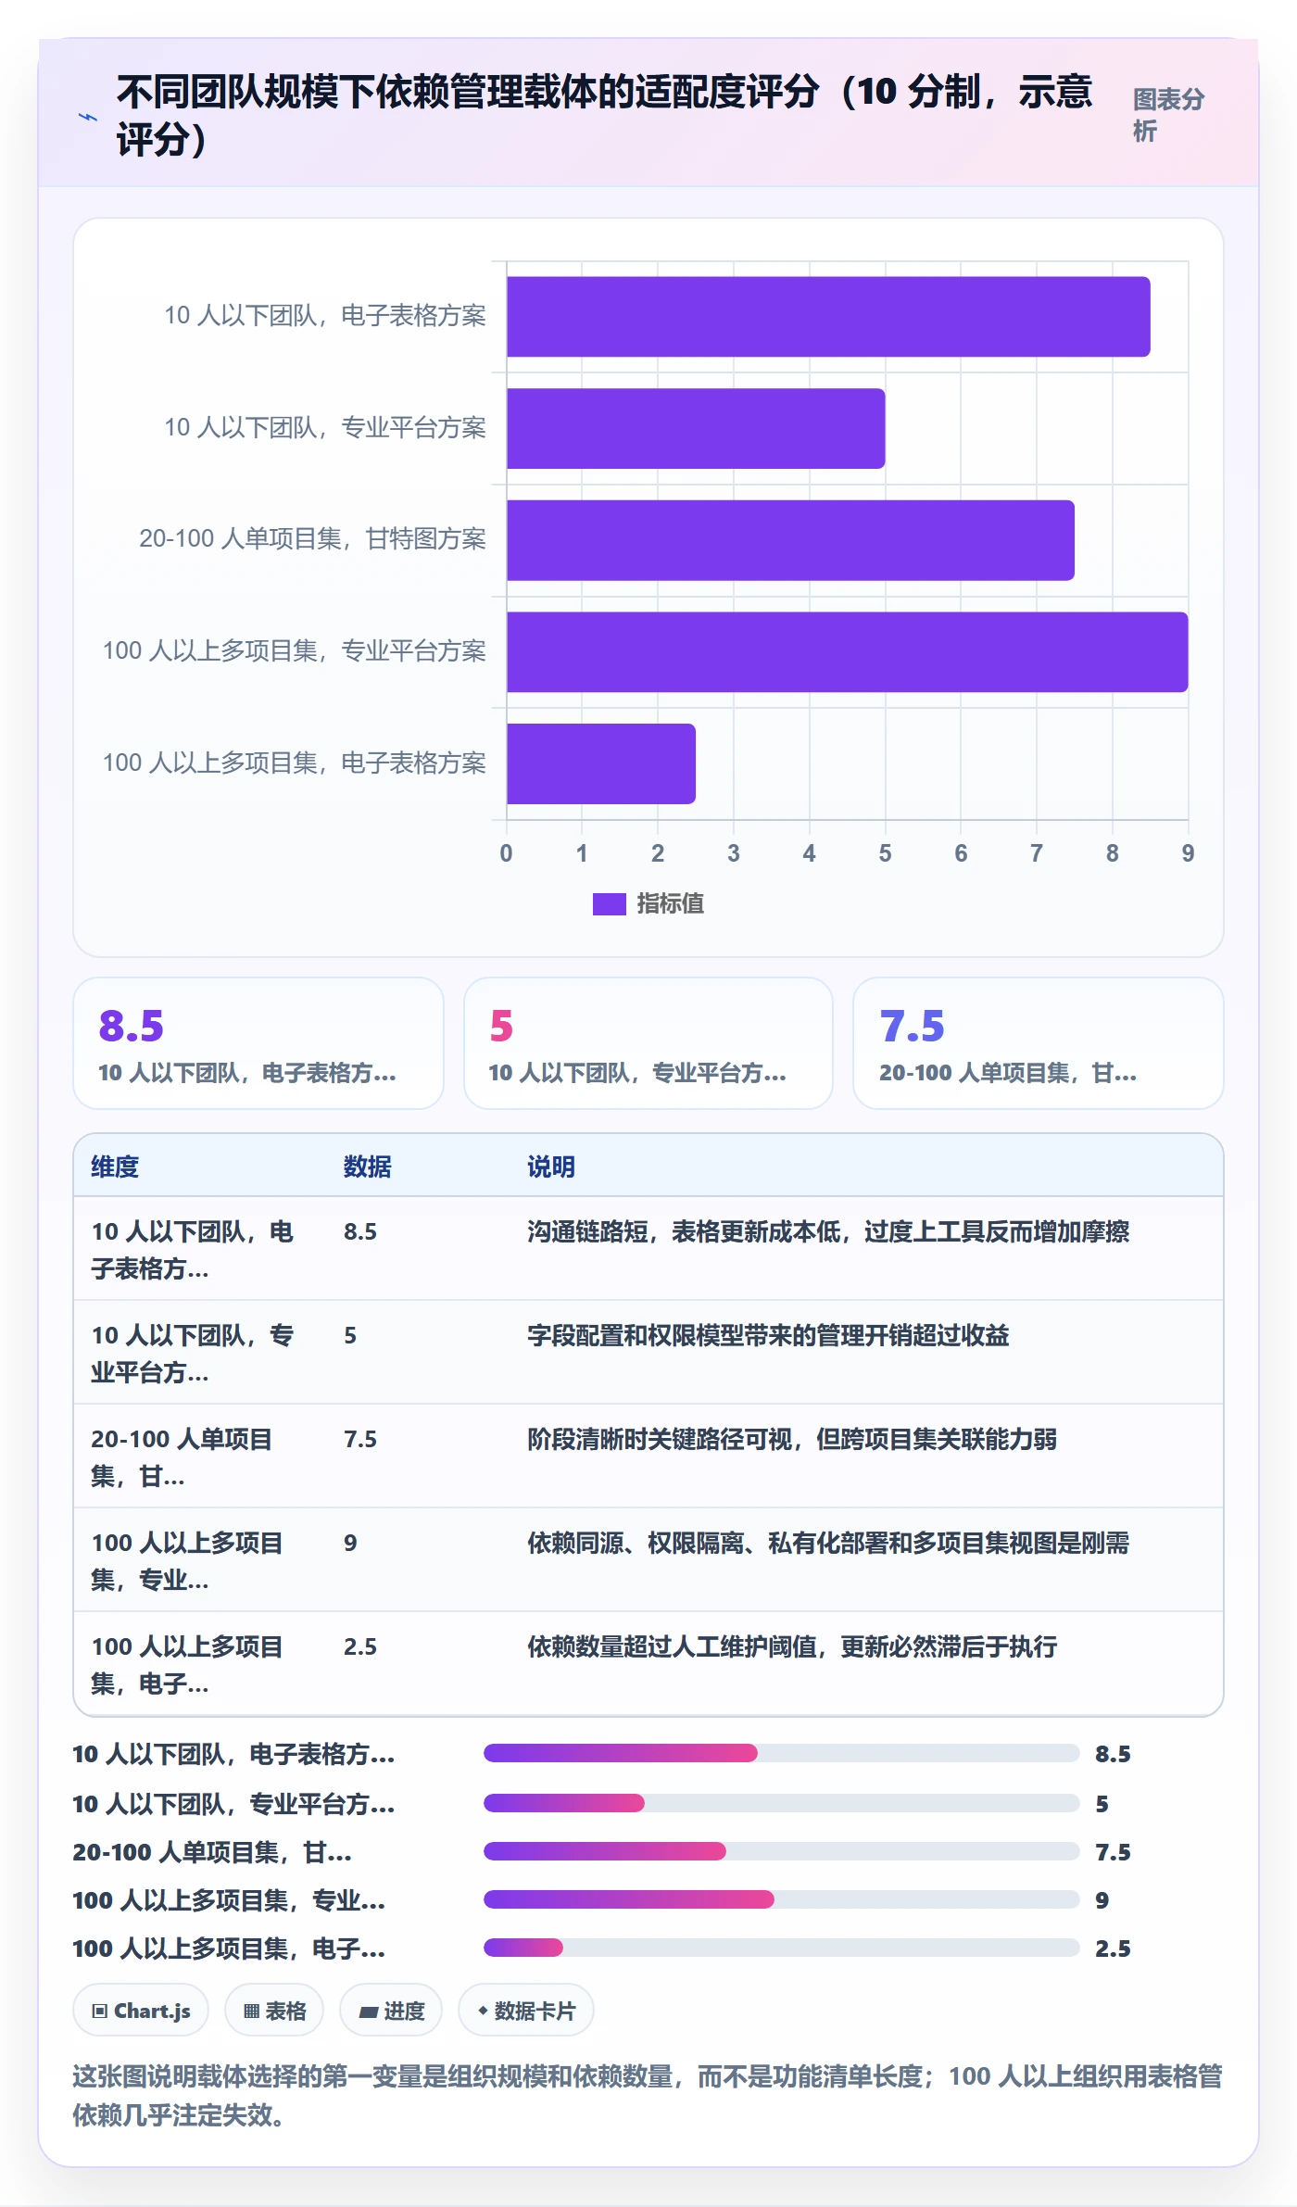
Task: Select table cell 阶段清晰时关键路径可视，但跨项目集关联能力弱
Action: pyautogui.click(x=792, y=1439)
